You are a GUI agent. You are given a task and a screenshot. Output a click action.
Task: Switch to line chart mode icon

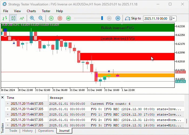(22, 18)
